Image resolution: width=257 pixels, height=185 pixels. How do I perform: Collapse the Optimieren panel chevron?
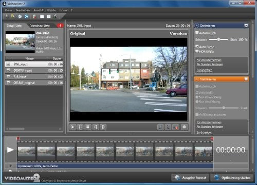pyautogui.click(x=197, y=26)
